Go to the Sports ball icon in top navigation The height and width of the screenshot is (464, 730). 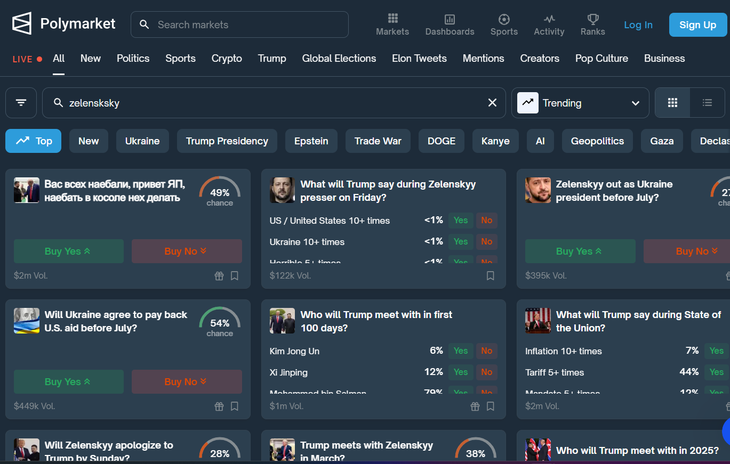coord(504,19)
